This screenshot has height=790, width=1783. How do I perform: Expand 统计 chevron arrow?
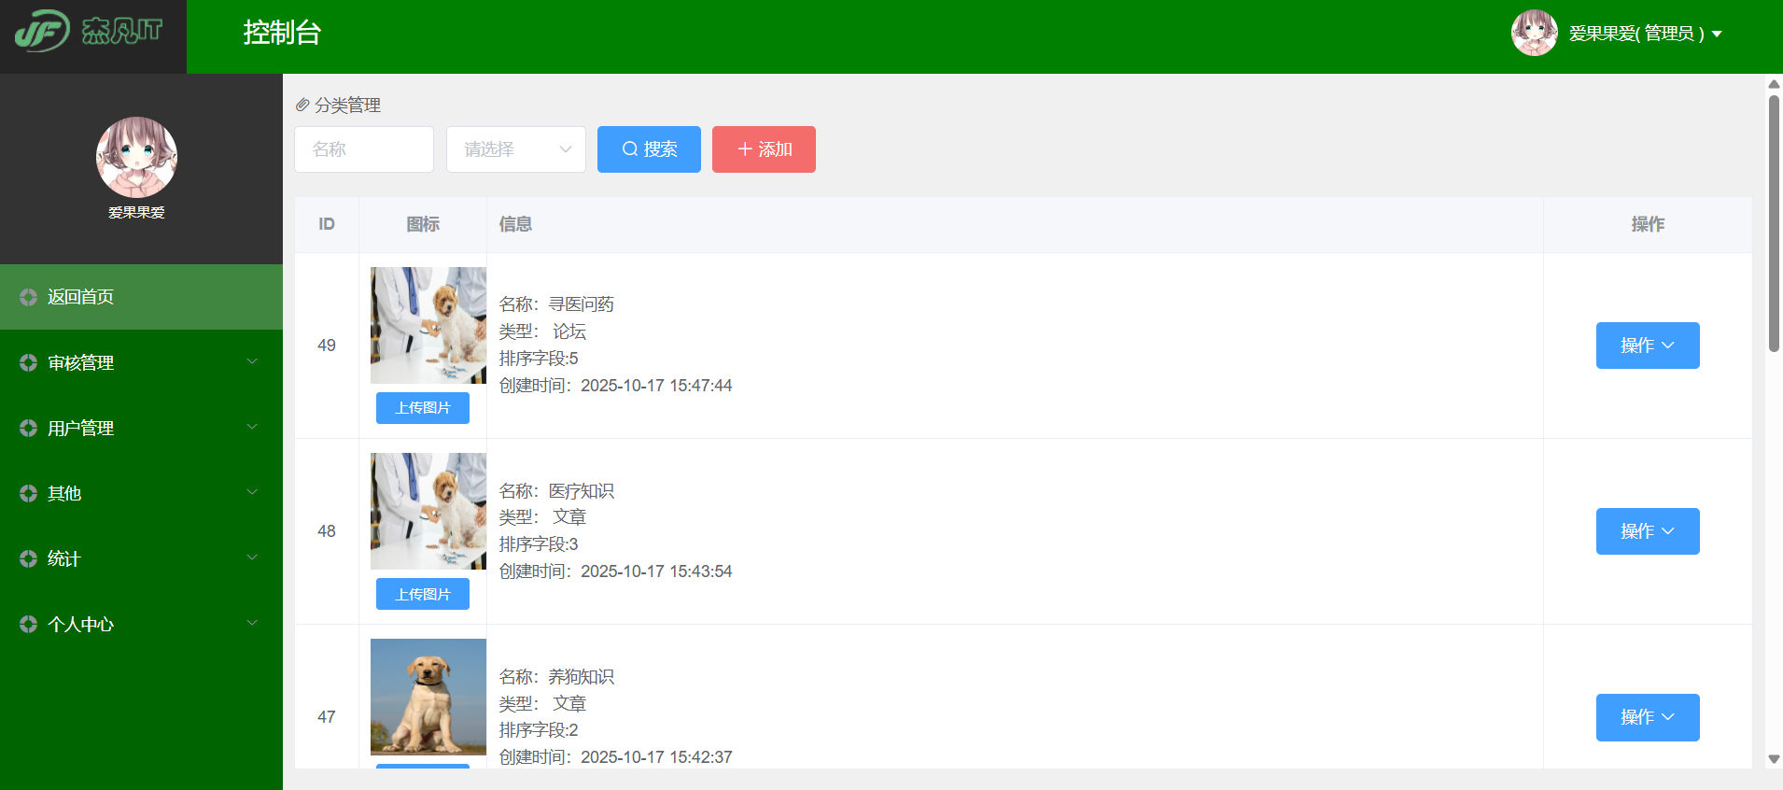[x=252, y=557]
